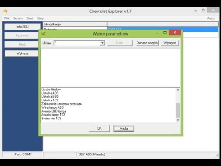Viewport: 221px width, 166px height.
Task: Select 'Awaria EBD lampa' list item
Action: pos(54,111)
